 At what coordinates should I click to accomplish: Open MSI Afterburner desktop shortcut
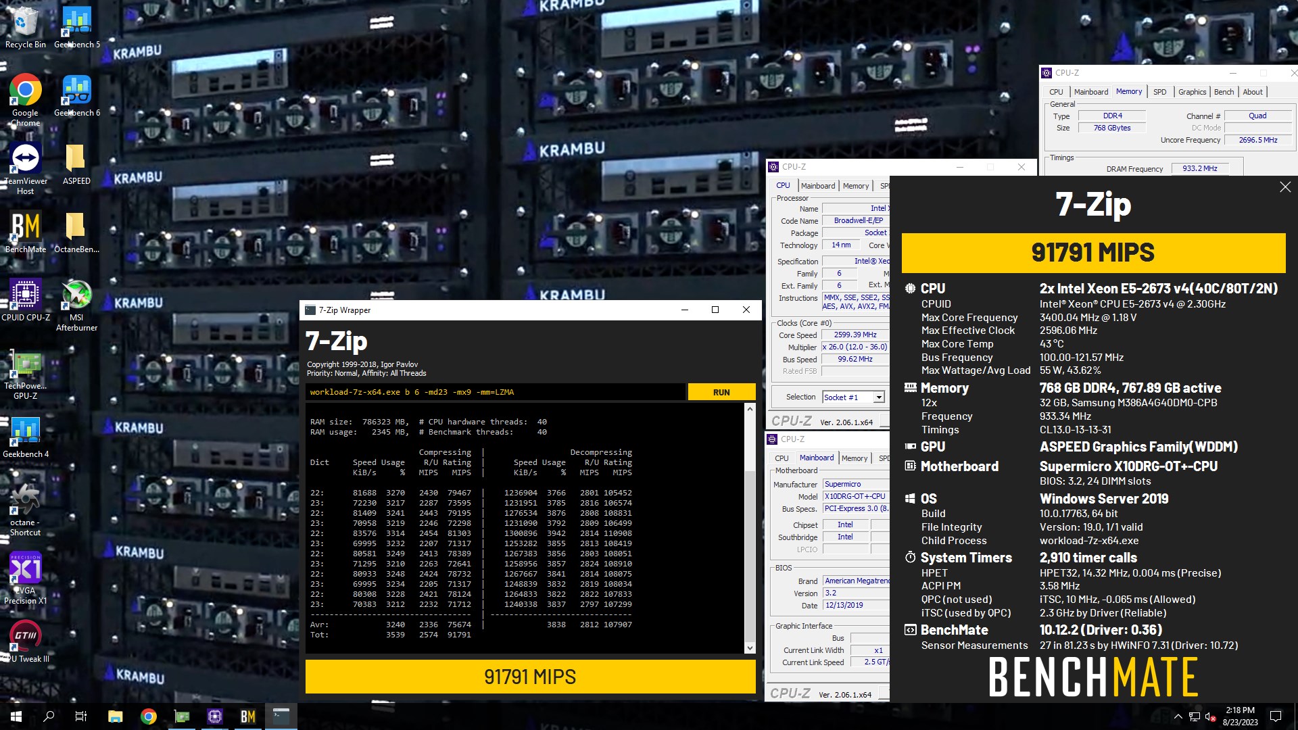pos(76,305)
